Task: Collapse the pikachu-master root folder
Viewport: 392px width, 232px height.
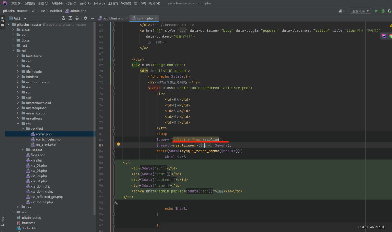Action: point(8,24)
